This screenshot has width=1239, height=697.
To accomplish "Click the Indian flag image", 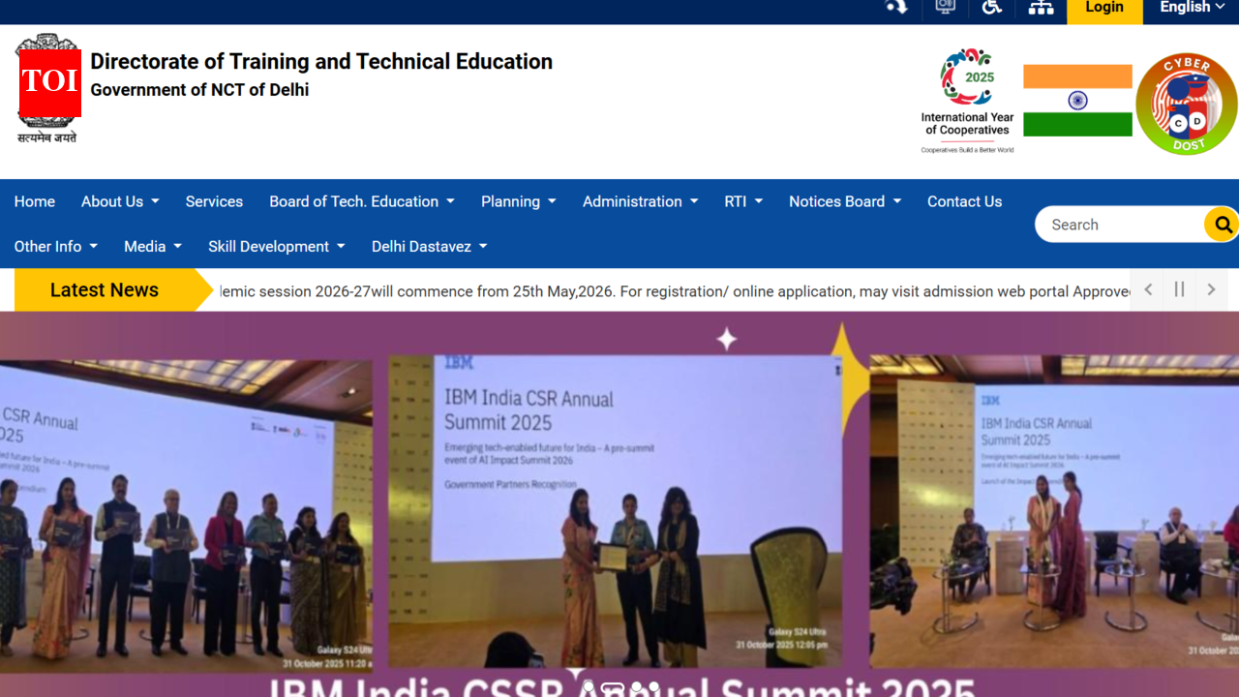I will point(1077,101).
